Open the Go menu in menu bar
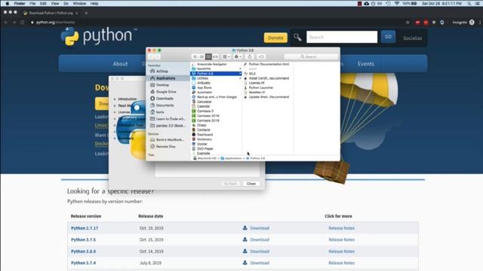This screenshot has height=271, width=483. [66, 3]
